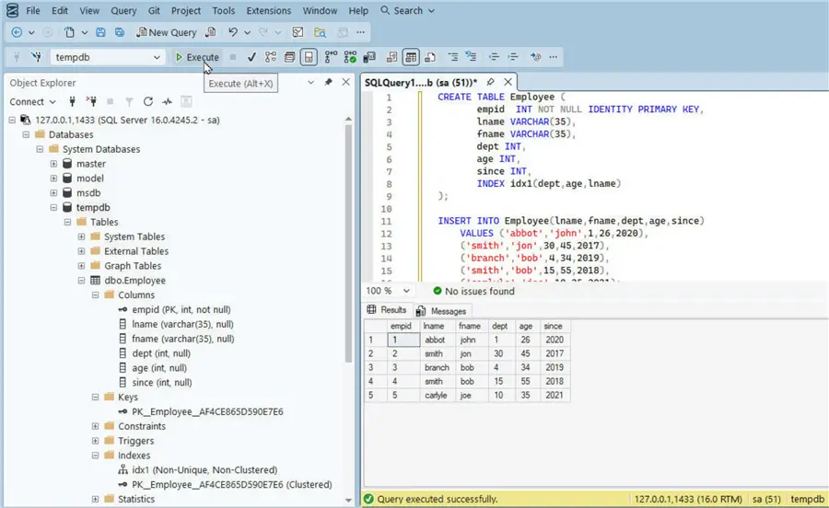This screenshot has height=508, width=829.
Task: Toggle Object Explorer auto-hide pin
Action: [328, 83]
